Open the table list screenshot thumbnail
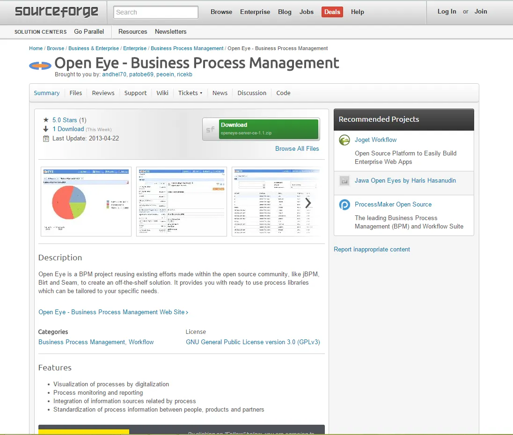This screenshot has width=513, height=435. point(276,202)
